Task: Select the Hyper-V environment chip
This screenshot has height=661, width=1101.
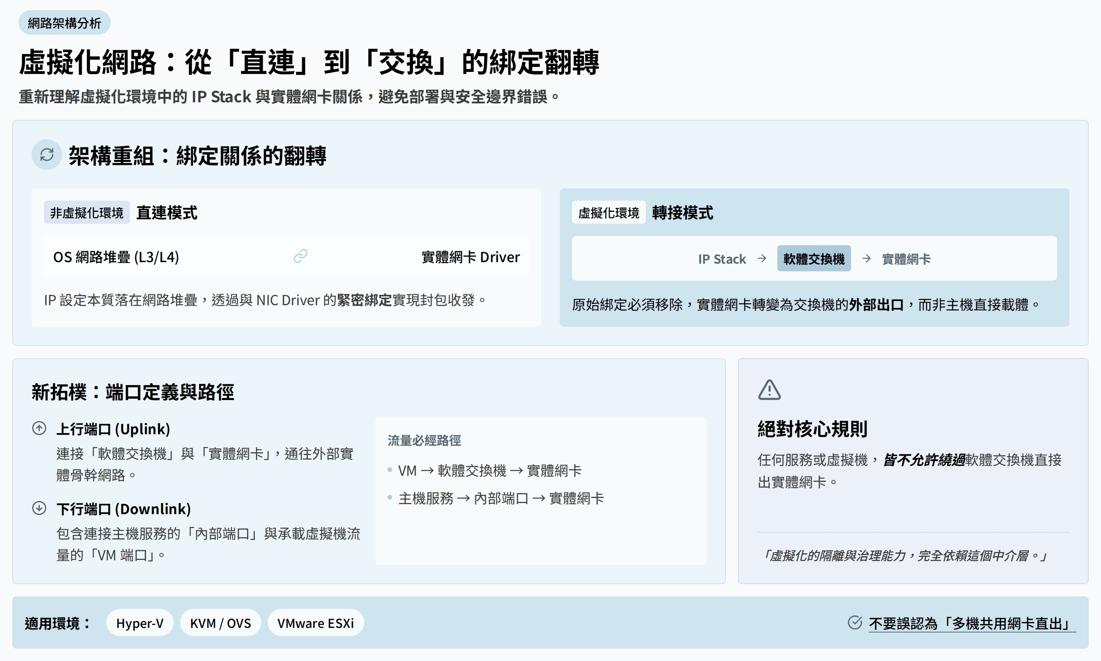Action: (140, 623)
